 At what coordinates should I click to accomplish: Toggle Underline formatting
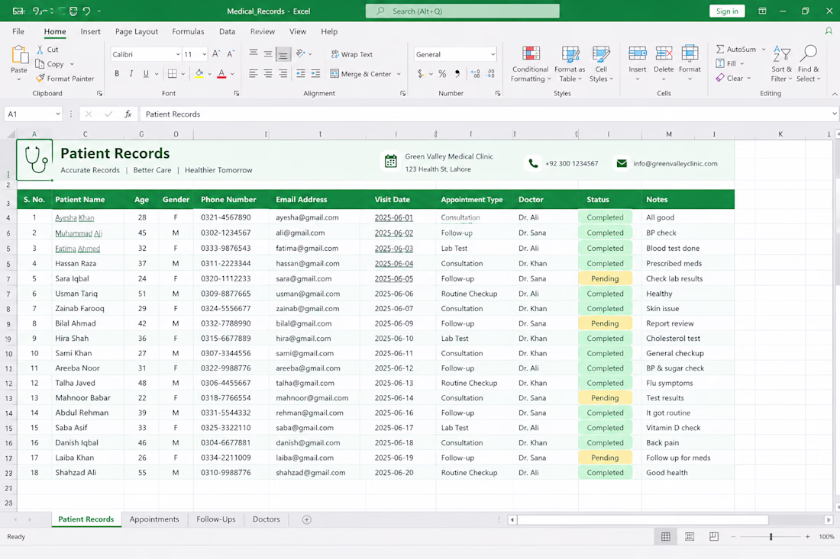click(x=146, y=73)
